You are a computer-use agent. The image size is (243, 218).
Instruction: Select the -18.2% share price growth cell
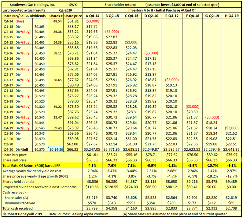(x=212, y=176)
